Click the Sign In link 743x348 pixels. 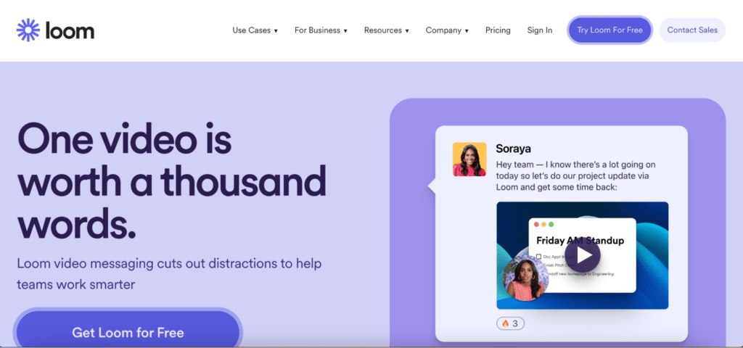(x=540, y=30)
